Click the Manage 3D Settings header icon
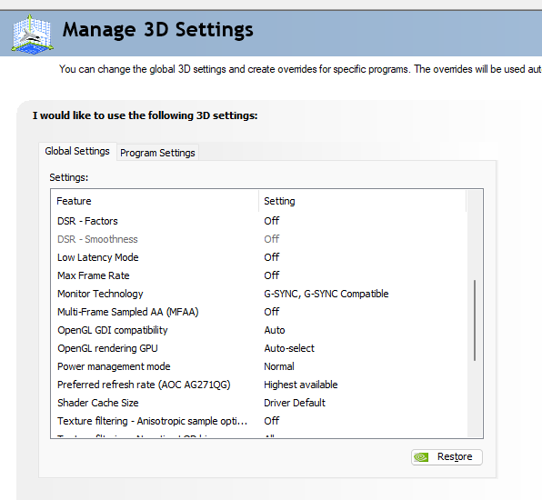 [x=32, y=34]
